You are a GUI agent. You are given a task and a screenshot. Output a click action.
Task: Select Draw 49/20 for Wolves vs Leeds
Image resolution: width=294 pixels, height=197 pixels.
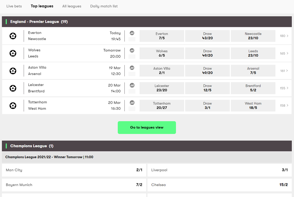(207, 53)
